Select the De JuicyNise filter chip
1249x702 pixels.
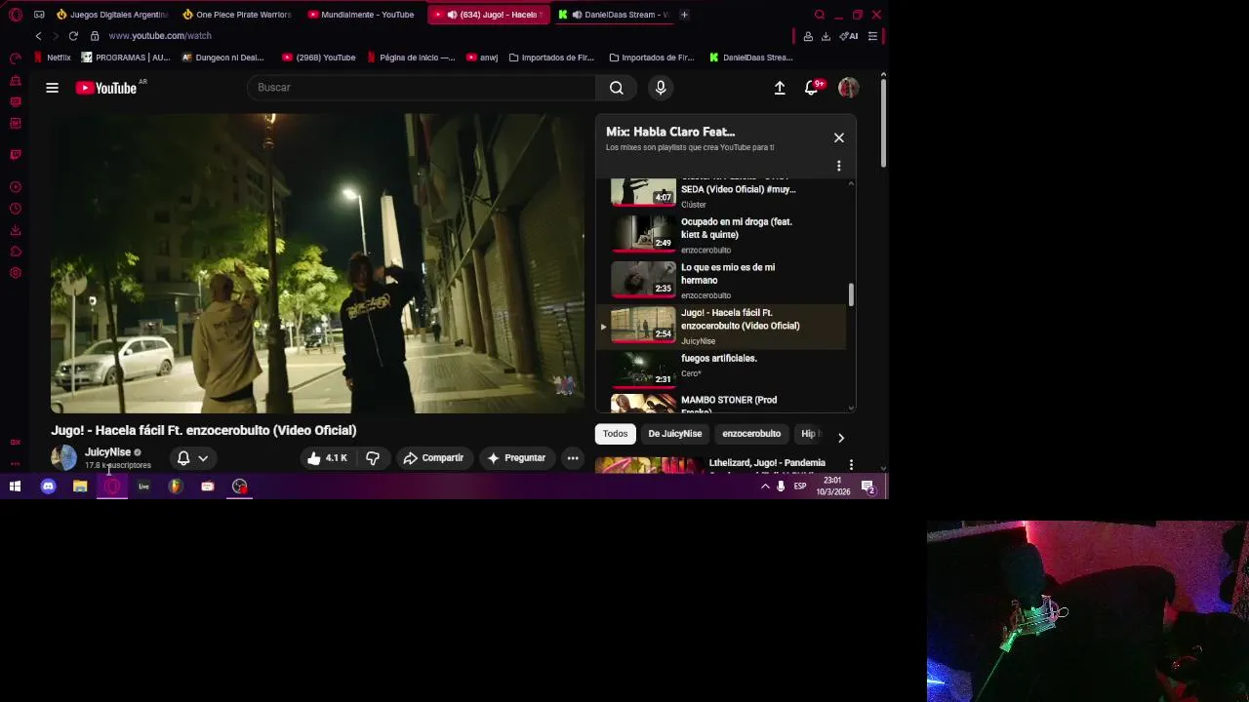(x=674, y=434)
